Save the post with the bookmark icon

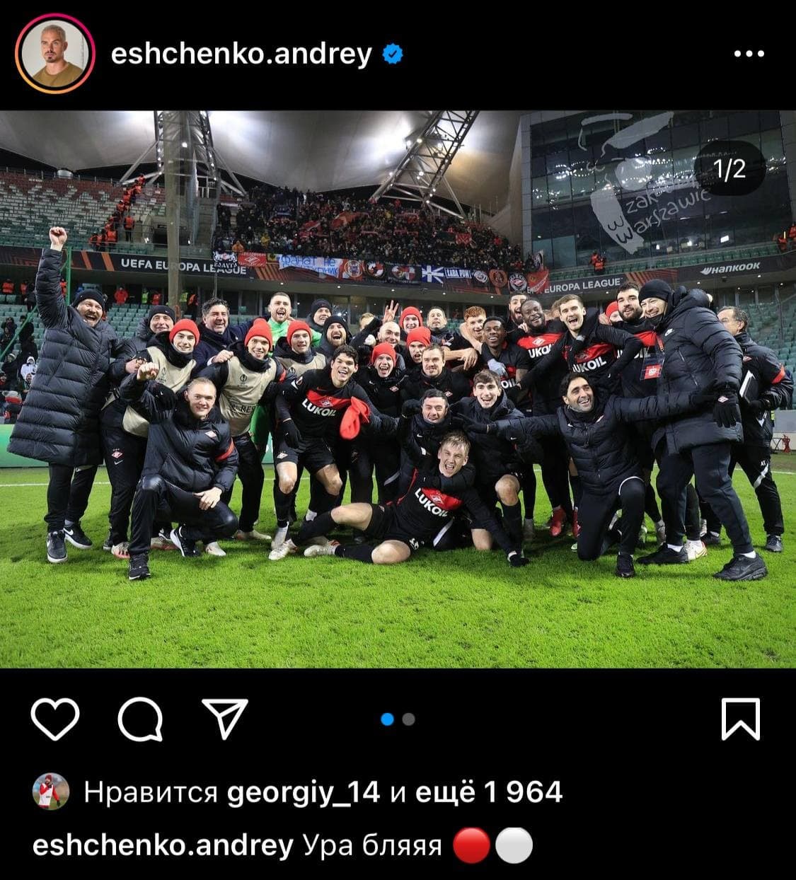pos(740,719)
